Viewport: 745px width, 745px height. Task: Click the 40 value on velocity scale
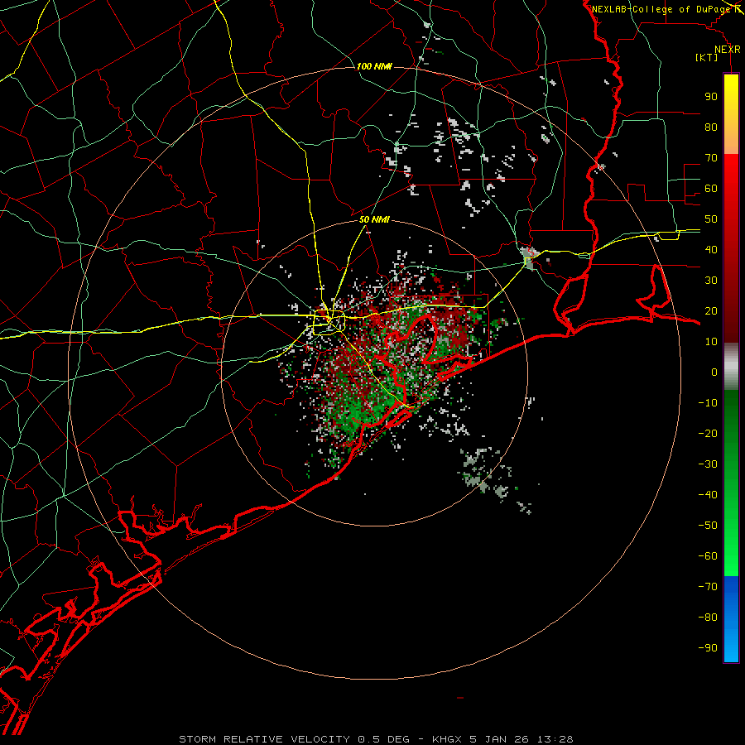[711, 250]
